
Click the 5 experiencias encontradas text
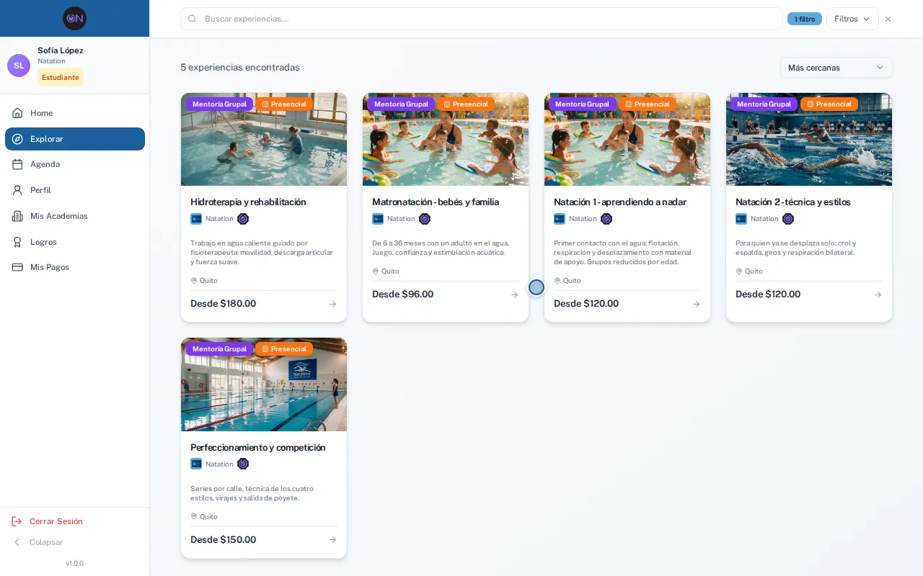[x=240, y=68]
